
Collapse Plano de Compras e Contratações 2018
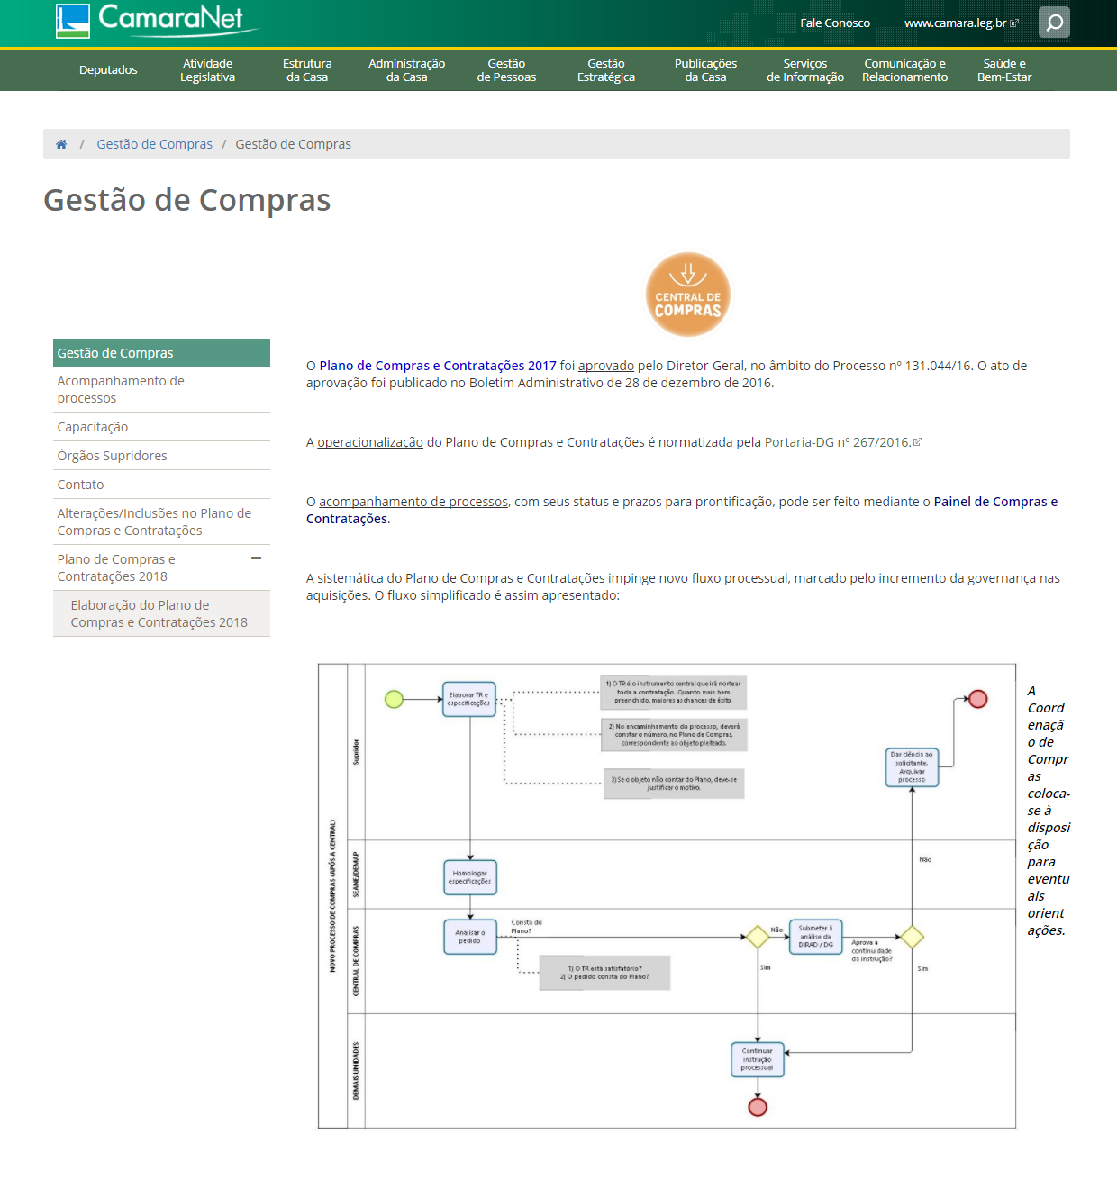click(256, 558)
